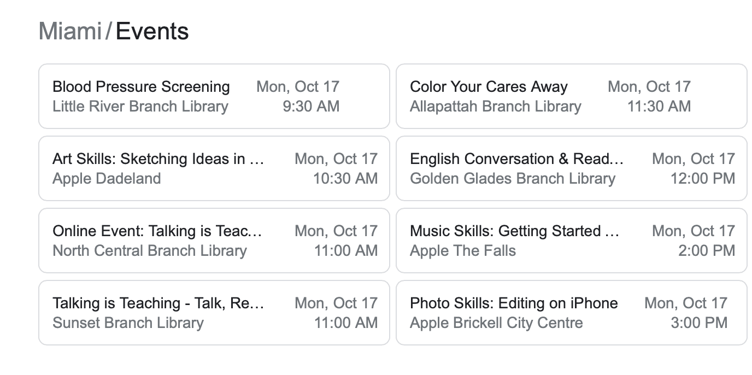752x375 pixels.
Task: Open Music Skills: Getting Started event
Action: 572,241
